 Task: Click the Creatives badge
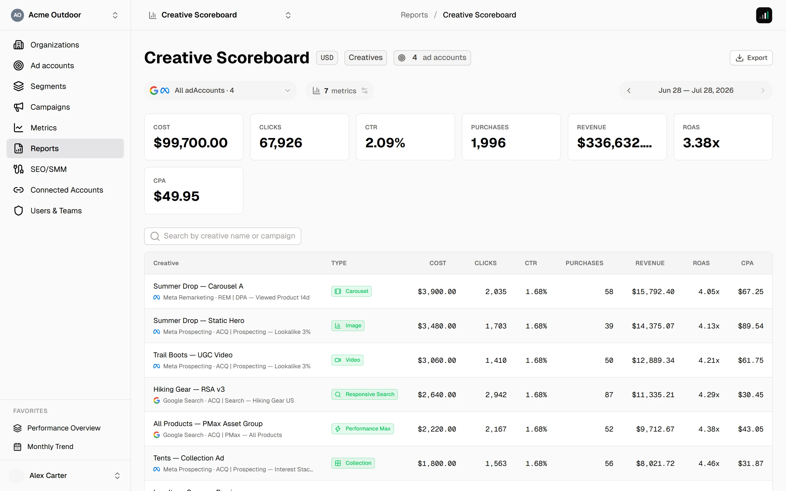click(365, 58)
